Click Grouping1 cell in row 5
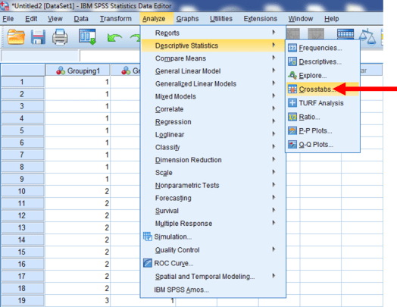This screenshot has width=397, height=307. click(x=77, y=130)
